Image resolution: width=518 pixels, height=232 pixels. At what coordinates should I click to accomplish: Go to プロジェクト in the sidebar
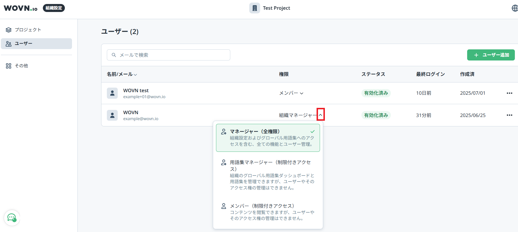pyautogui.click(x=36, y=30)
